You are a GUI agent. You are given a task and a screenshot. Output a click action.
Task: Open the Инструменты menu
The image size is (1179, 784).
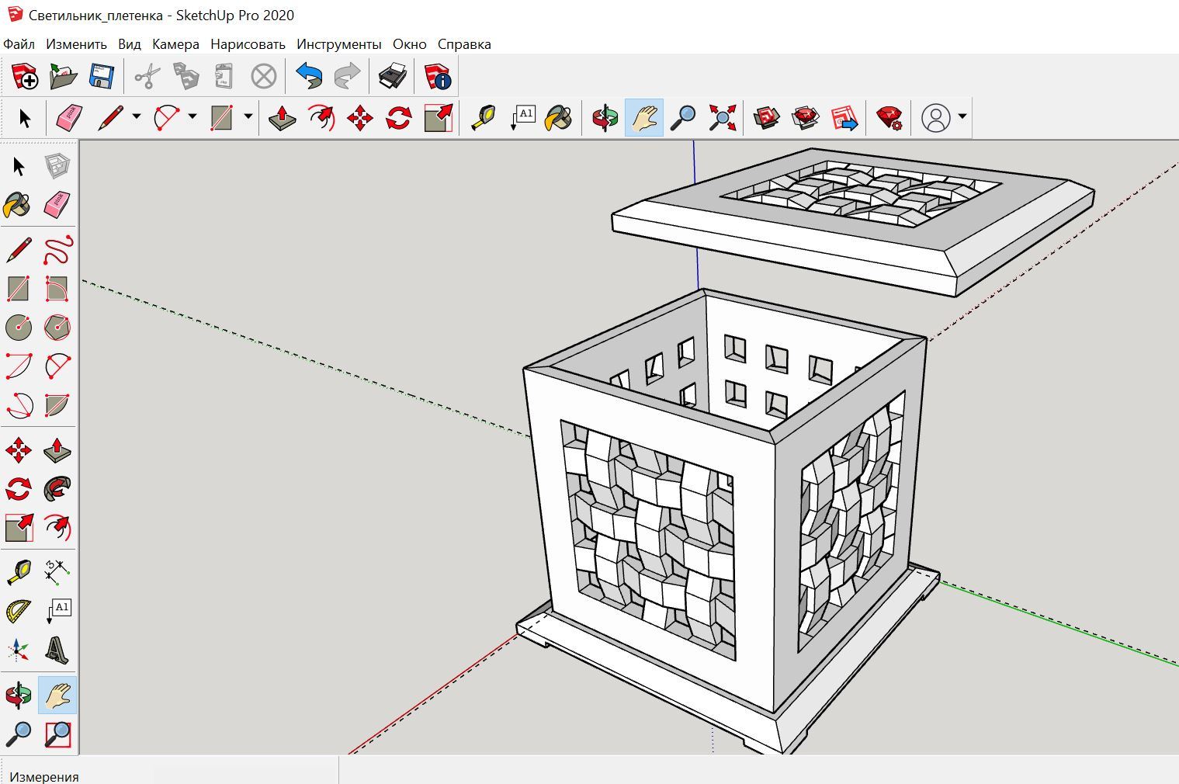(x=339, y=44)
